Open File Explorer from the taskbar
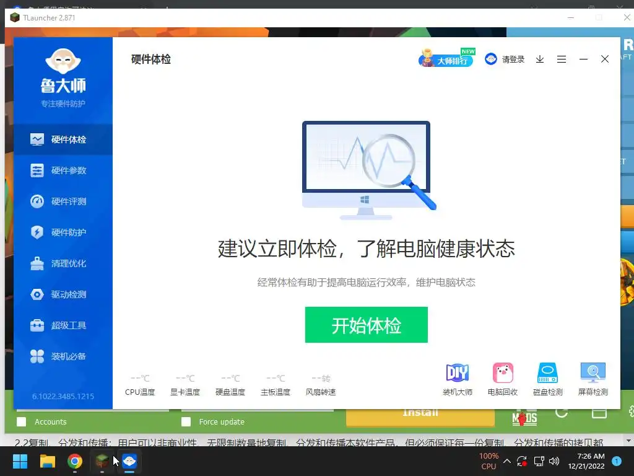 click(47, 461)
